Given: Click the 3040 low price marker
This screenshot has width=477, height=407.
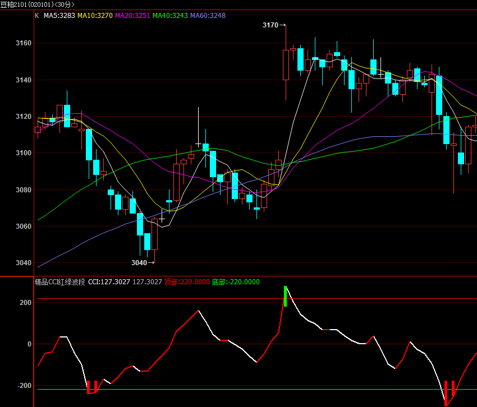Looking at the screenshot, I should tap(143, 262).
